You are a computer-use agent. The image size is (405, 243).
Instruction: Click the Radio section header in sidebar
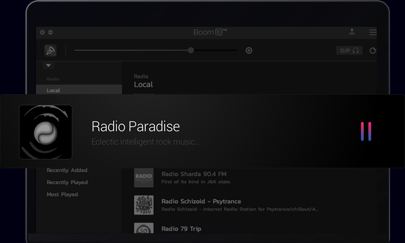(x=53, y=79)
